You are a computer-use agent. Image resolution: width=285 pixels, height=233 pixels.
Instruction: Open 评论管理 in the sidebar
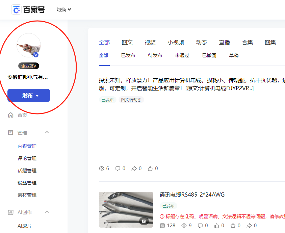(x=27, y=158)
